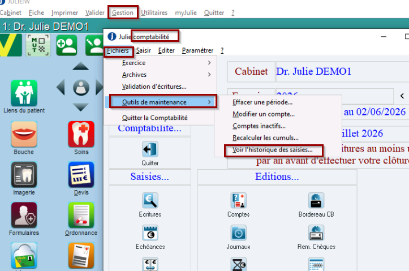Select Quitter la Comptabilité menu entry
The image size is (409, 271).
click(161, 118)
